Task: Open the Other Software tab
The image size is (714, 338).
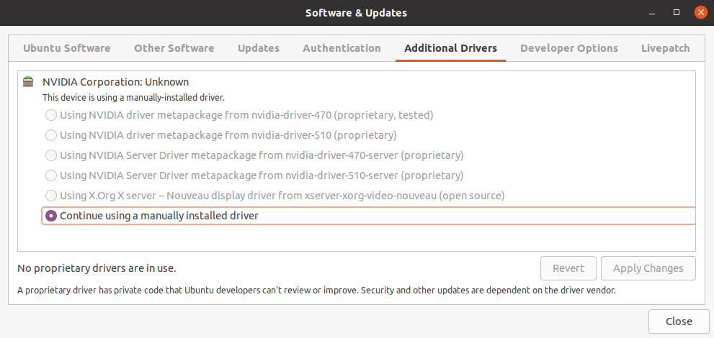Action: [174, 48]
